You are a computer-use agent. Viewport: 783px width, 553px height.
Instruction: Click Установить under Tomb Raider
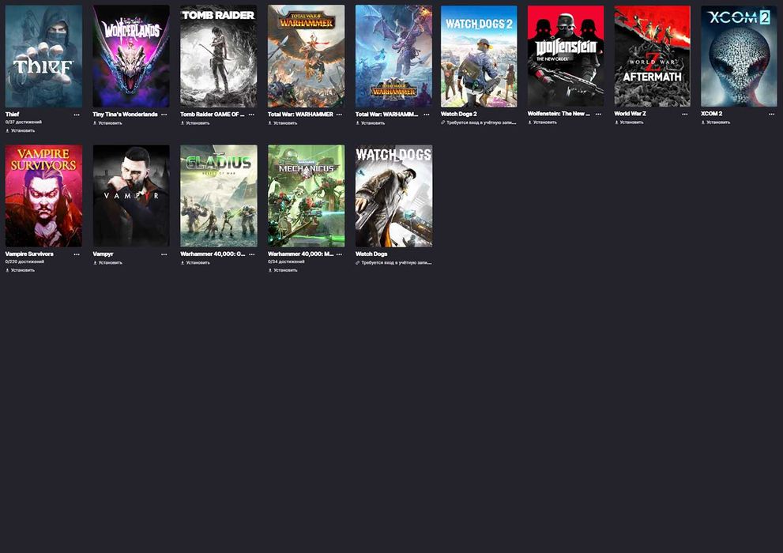[194, 122]
